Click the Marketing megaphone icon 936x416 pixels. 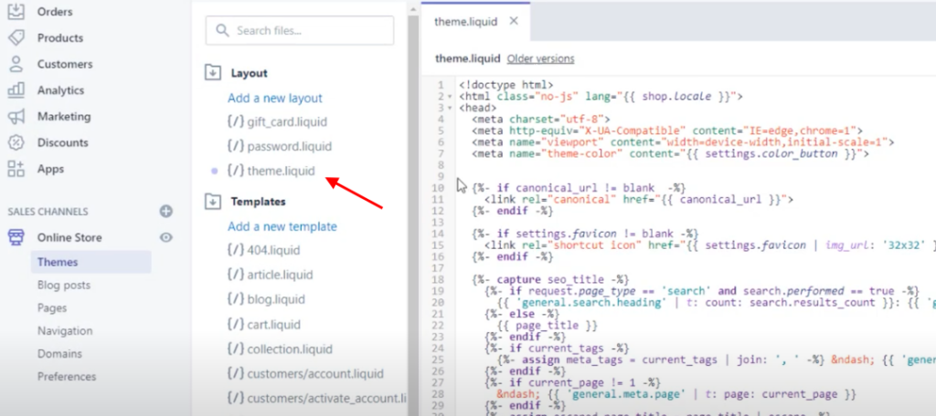(16, 116)
